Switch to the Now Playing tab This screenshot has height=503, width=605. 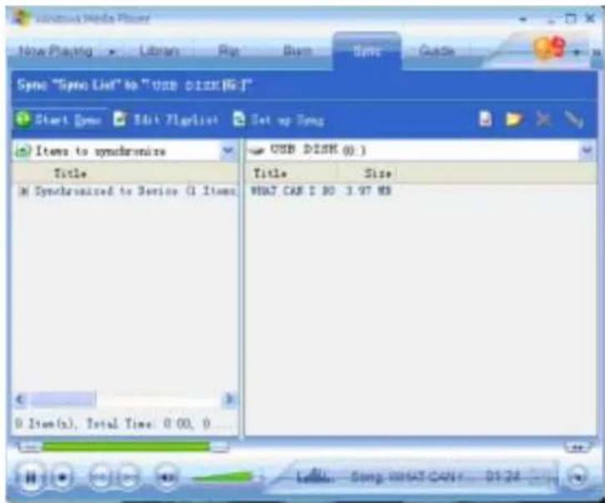pos(56,51)
